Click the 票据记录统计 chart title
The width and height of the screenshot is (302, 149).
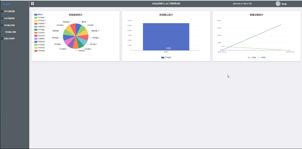(x=256, y=15)
